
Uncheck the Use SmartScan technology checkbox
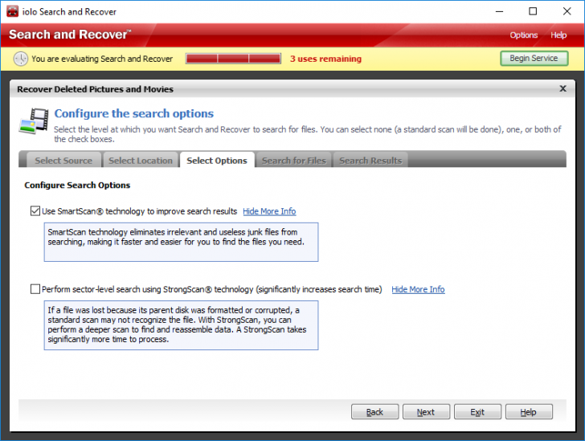[x=35, y=211]
